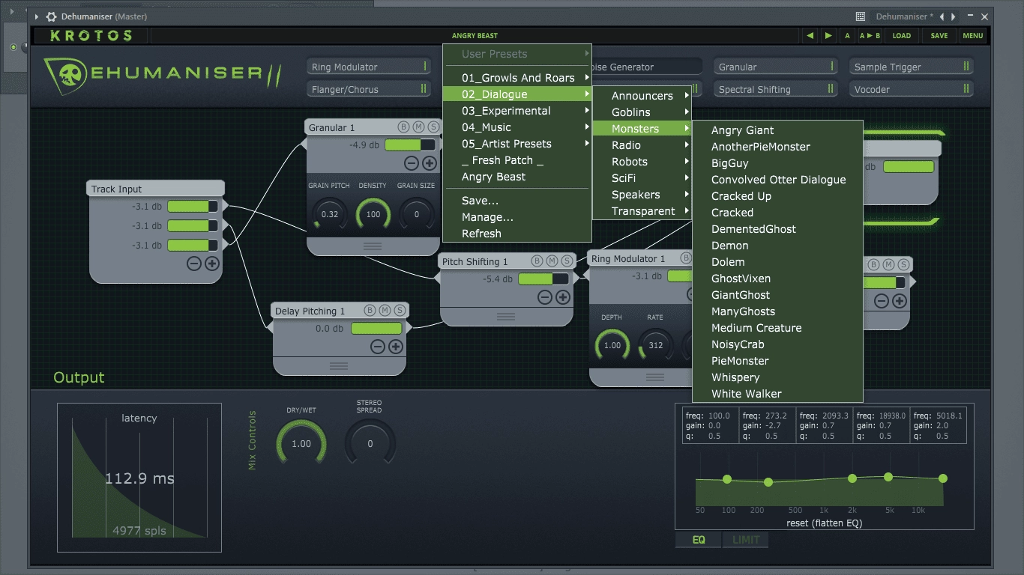Image resolution: width=1024 pixels, height=575 pixels.
Task: Solo Delay Pitching 1 with S button
Action: pos(400,310)
